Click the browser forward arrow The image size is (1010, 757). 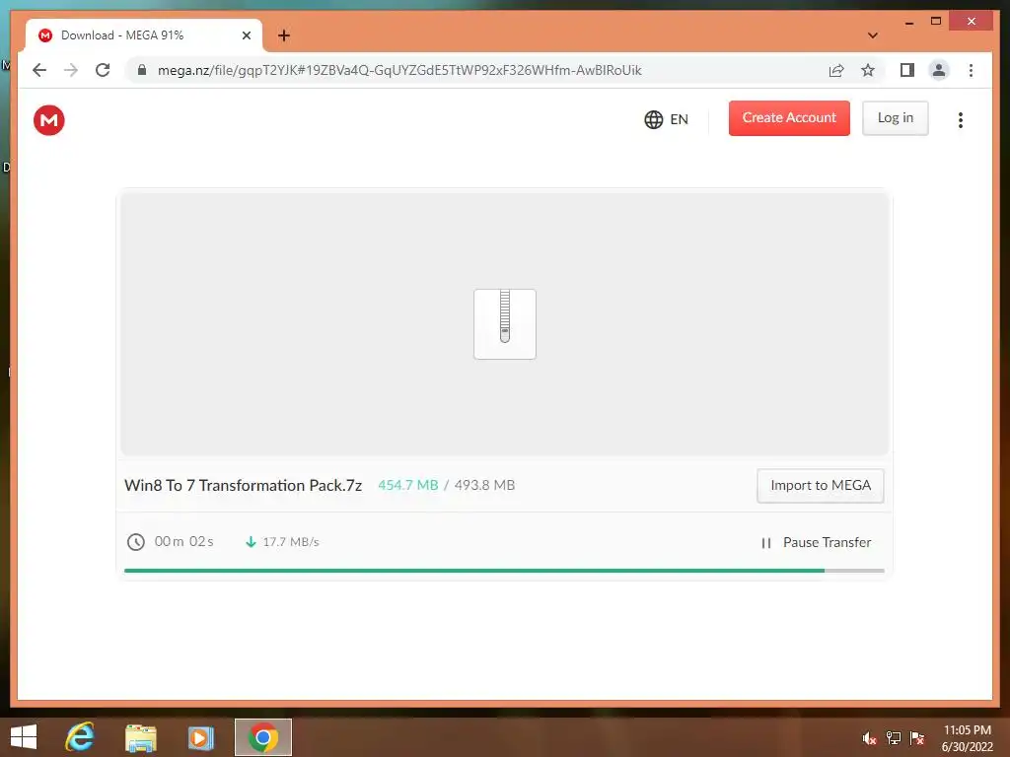pyautogui.click(x=71, y=70)
